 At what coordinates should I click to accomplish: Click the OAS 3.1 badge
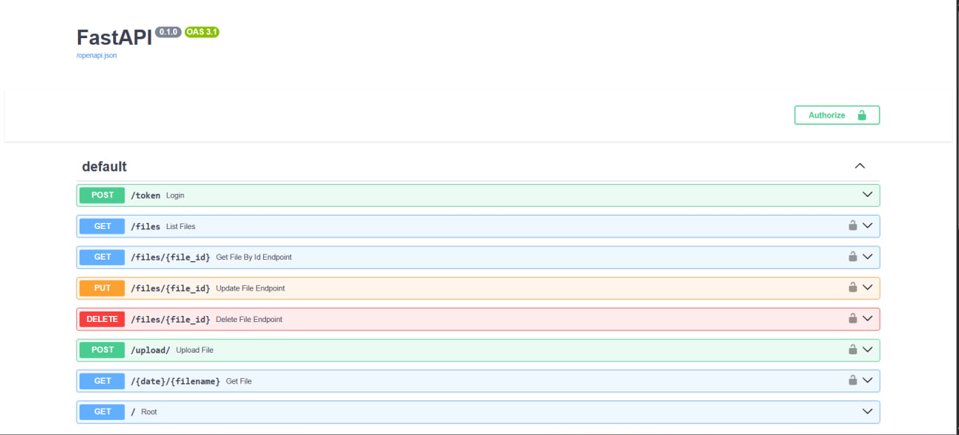pyautogui.click(x=202, y=32)
